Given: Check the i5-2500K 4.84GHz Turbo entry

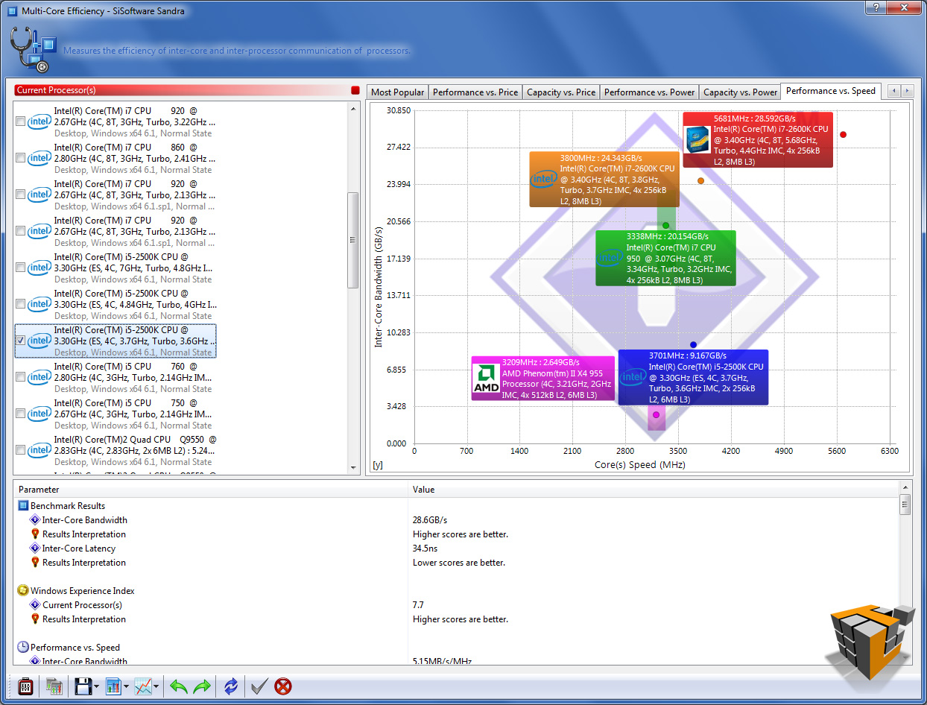Looking at the screenshot, I should pyautogui.click(x=20, y=304).
